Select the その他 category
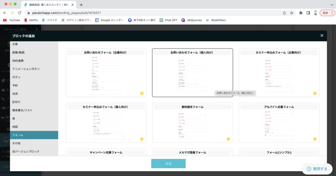Image resolution: width=336 pixels, height=176 pixels. [34, 143]
